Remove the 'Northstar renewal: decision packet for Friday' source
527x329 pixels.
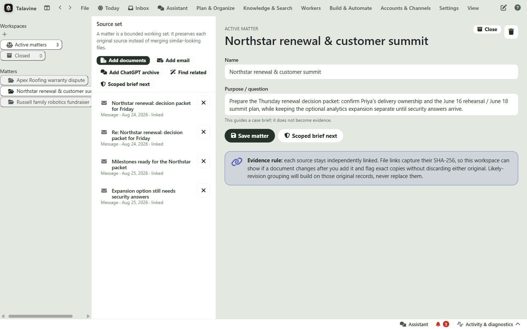pyautogui.click(x=203, y=103)
